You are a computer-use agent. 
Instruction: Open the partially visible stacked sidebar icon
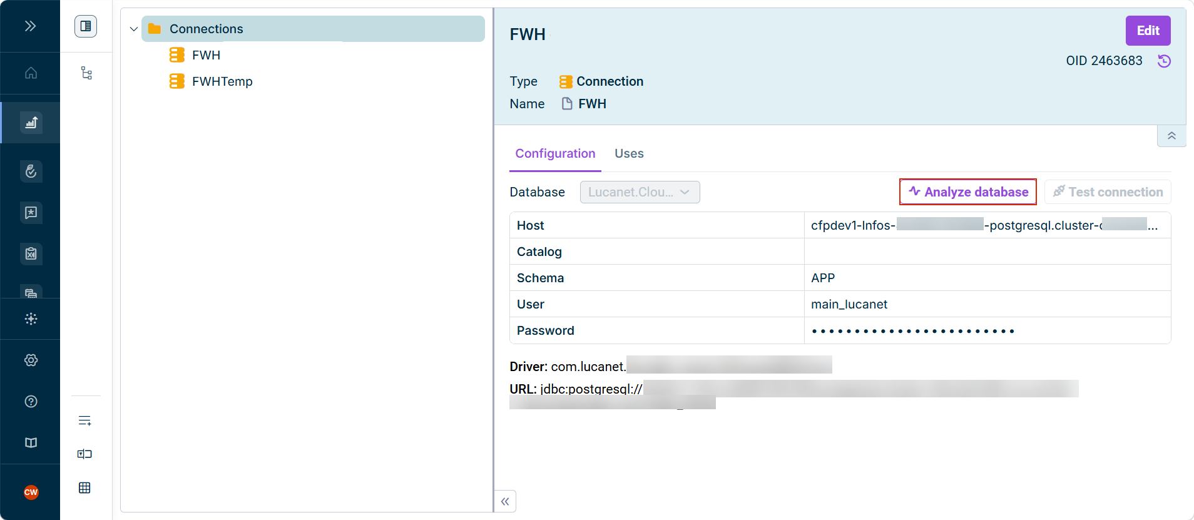(31, 293)
